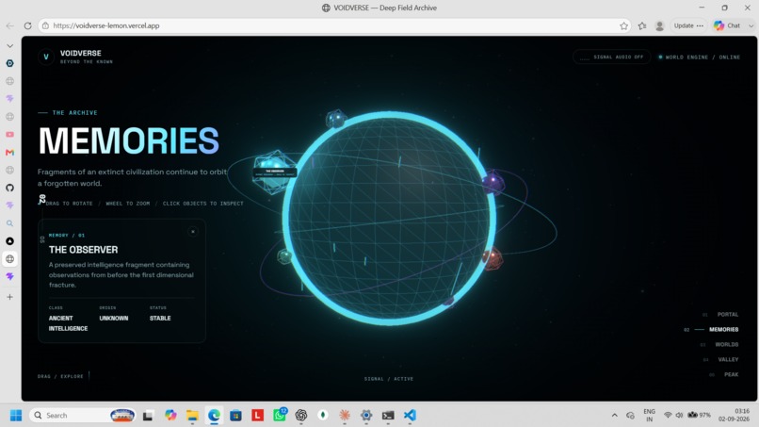This screenshot has width=759, height=427.
Task: Inspect the cyan Observer crystal fragment
Action: tap(273, 171)
